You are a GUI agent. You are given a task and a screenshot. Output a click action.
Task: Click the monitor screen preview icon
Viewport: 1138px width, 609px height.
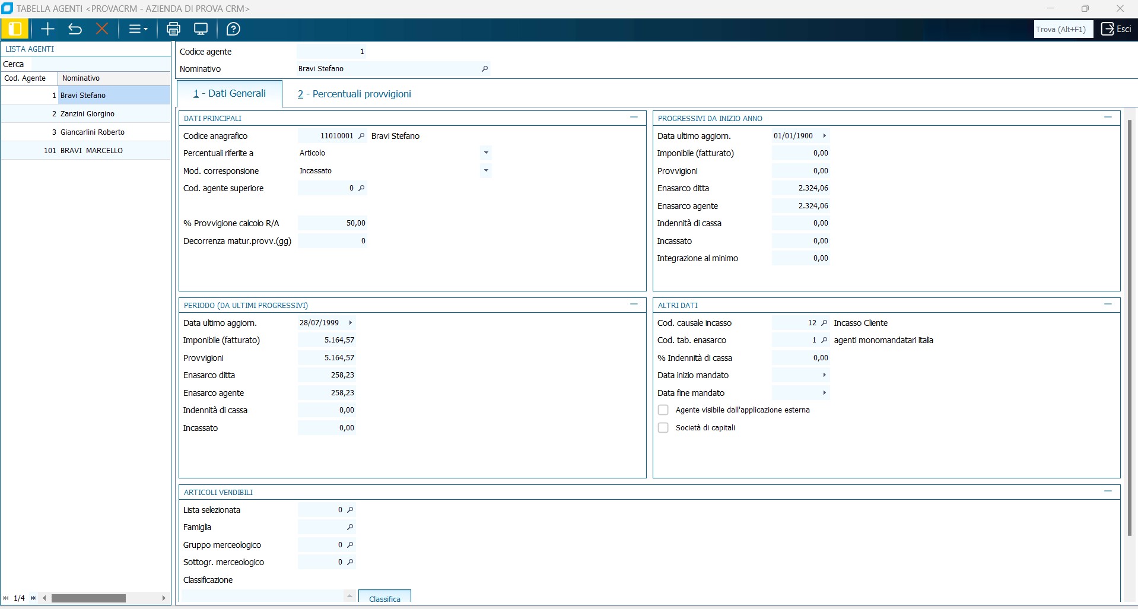pyautogui.click(x=201, y=29)
